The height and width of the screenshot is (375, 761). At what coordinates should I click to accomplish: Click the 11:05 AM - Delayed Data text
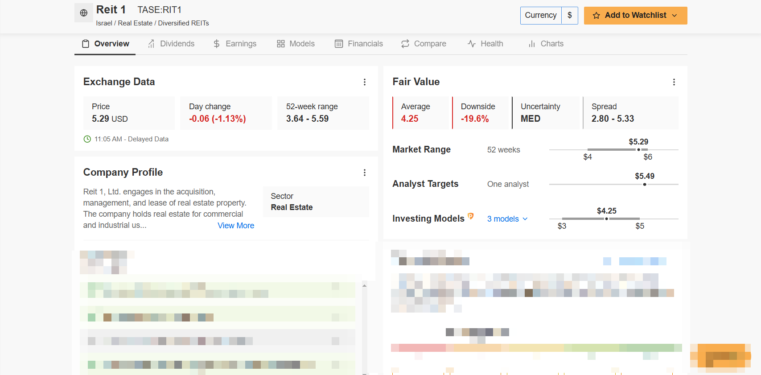(x=132, y=139)
